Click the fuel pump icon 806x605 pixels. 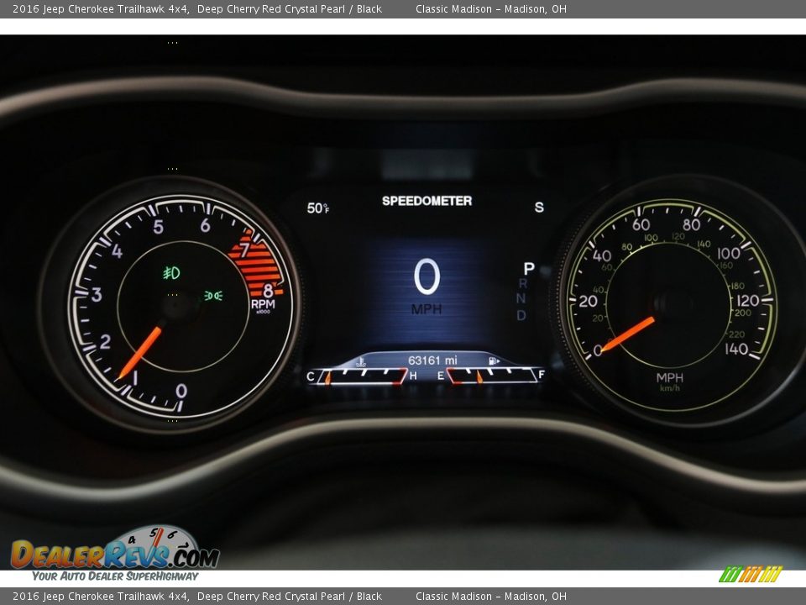click(x=493, y=361)
